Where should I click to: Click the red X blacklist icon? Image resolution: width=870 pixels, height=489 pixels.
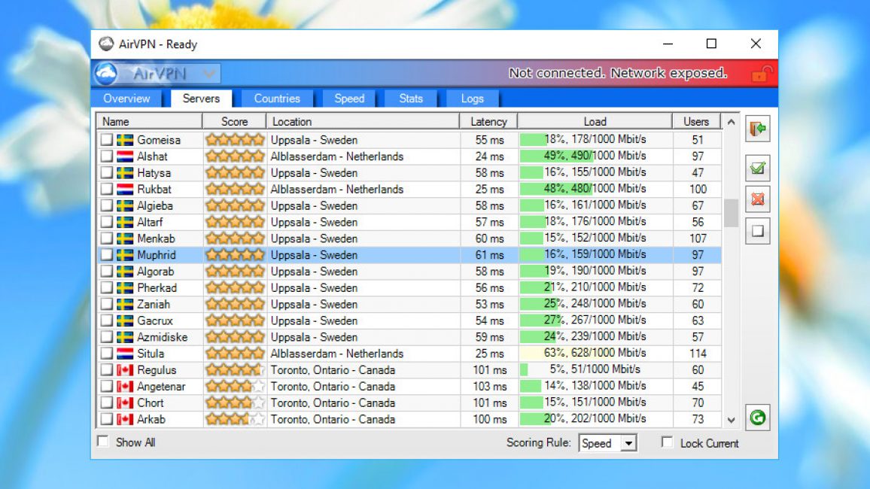click(757, 199)
